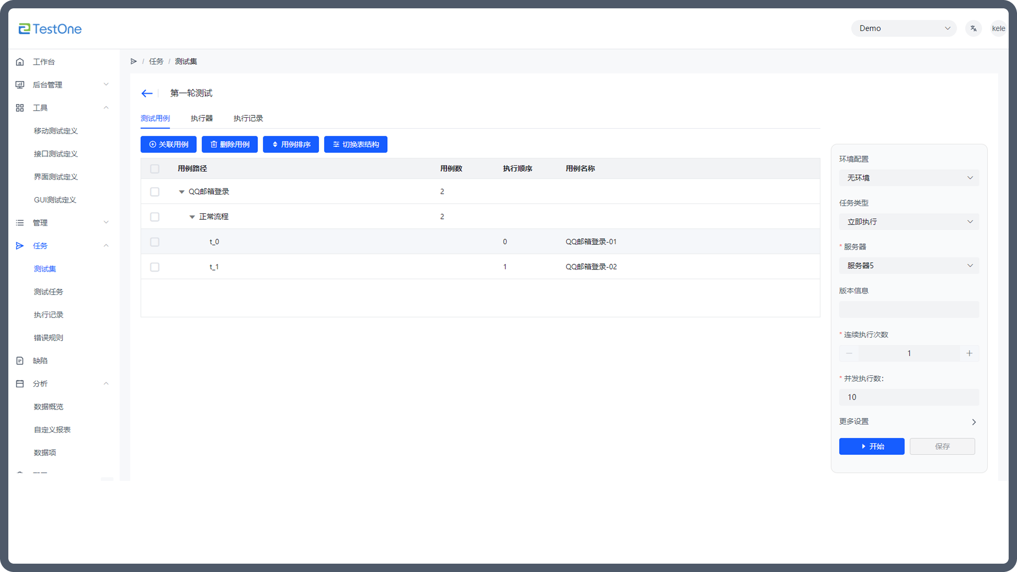This screenshot has height=572, width=1017.
Task: Switch to the 执行器 tab
Action: 201,118
